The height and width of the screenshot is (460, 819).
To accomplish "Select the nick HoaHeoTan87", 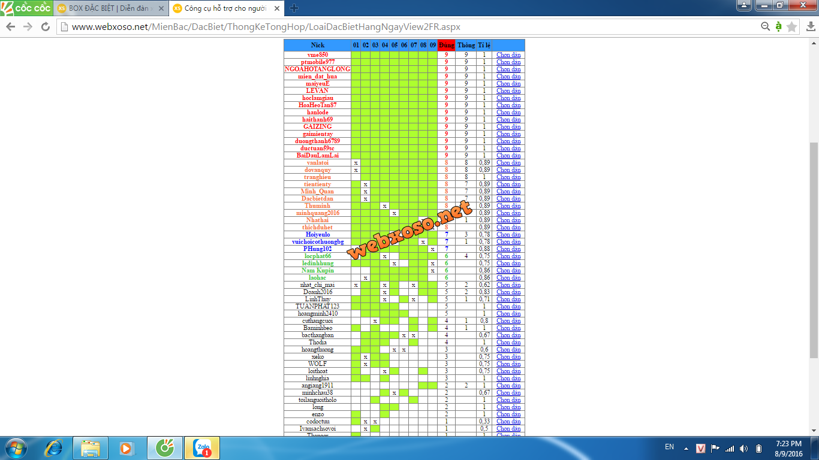I will [318, 105].
